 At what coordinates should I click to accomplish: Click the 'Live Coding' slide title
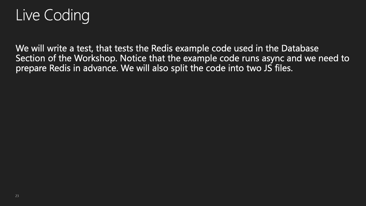[x=53, y=15]
